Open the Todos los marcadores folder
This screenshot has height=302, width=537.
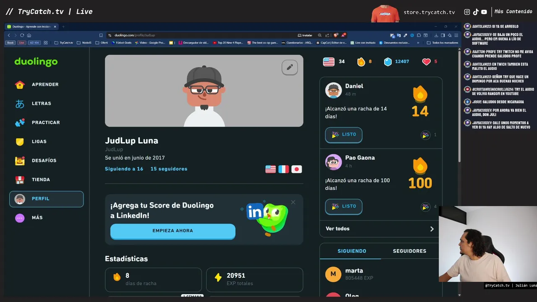click(x=442, y=43)
